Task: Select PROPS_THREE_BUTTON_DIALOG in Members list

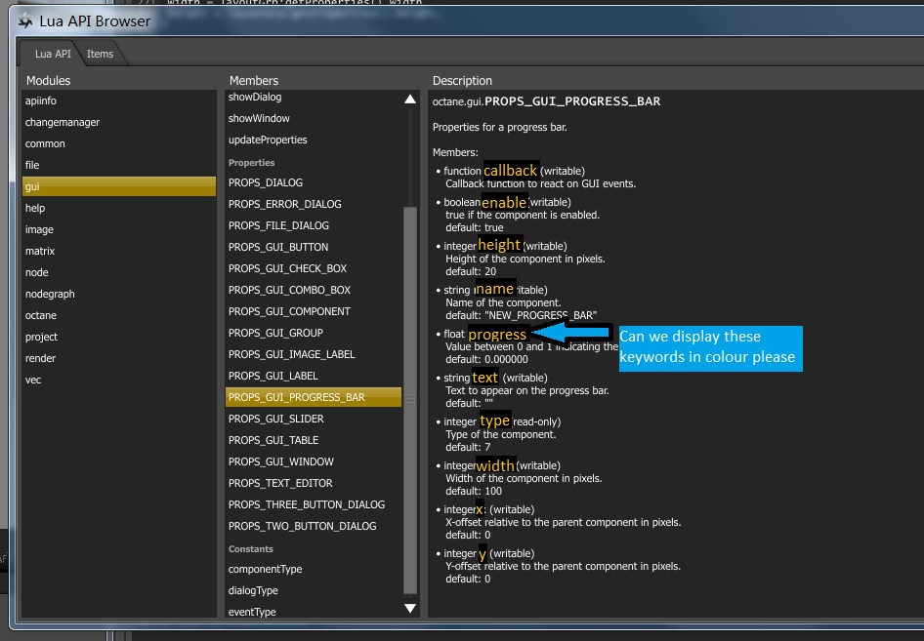Action: [x=314, y=505]
